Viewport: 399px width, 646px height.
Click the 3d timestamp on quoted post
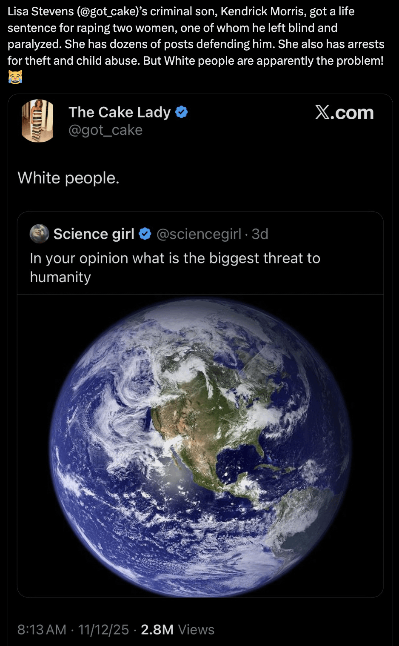tap(260, 234)
